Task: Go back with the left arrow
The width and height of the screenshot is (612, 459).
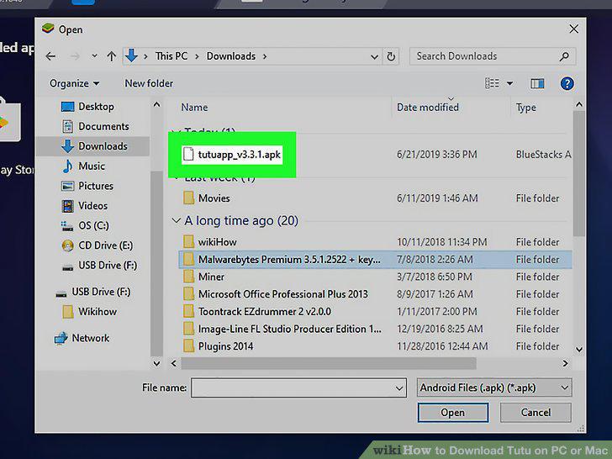Action: click(50, 56)
